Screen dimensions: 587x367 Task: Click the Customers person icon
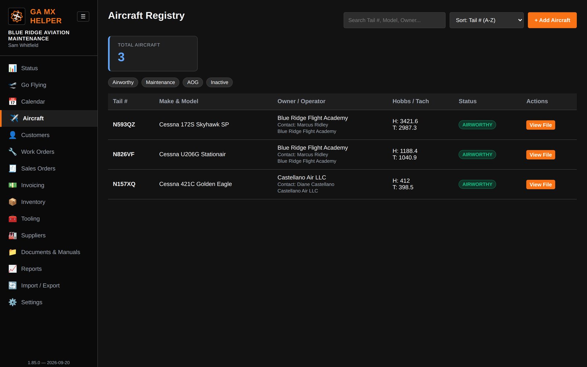click(x=12, y=135)
